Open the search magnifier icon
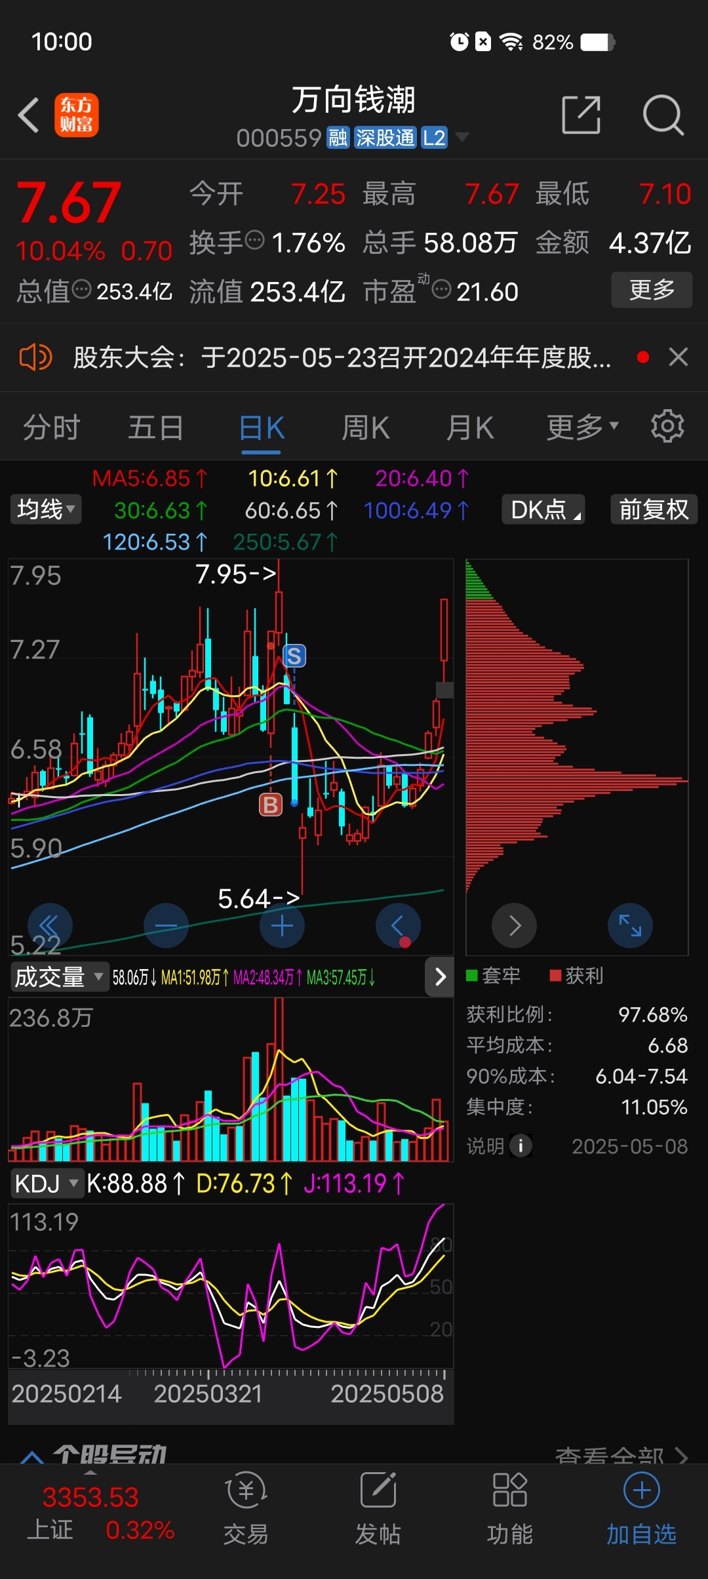708x1579 pixels. [663, 115]
